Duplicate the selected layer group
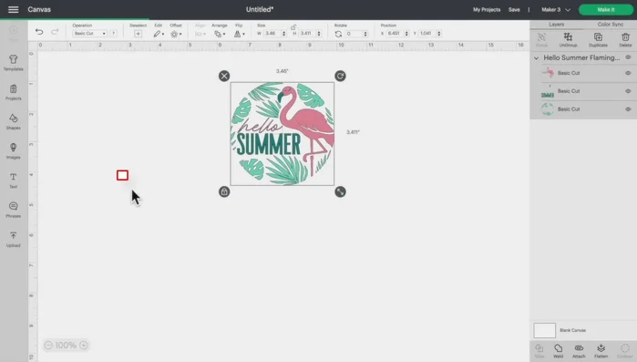637x362 pixels. (x=598, y=39)
